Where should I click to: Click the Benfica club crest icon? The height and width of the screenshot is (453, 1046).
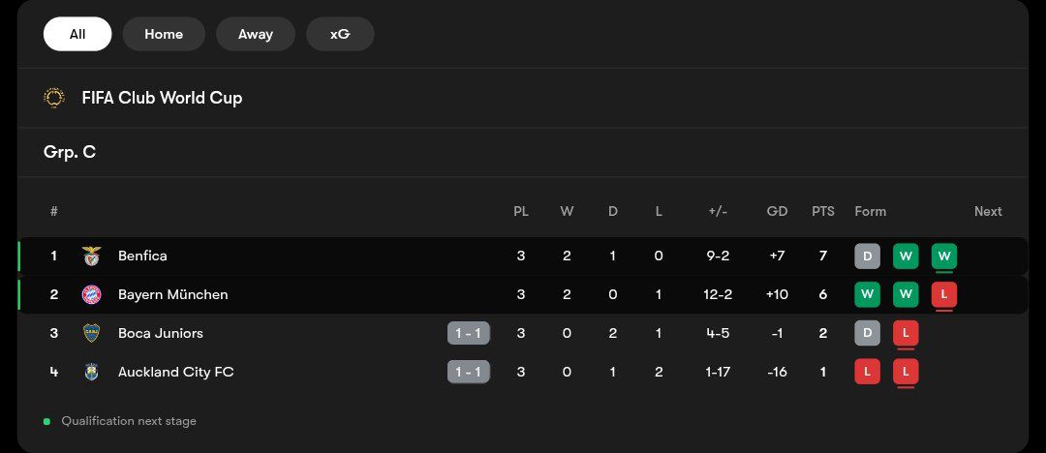click(x=91, y=257)
